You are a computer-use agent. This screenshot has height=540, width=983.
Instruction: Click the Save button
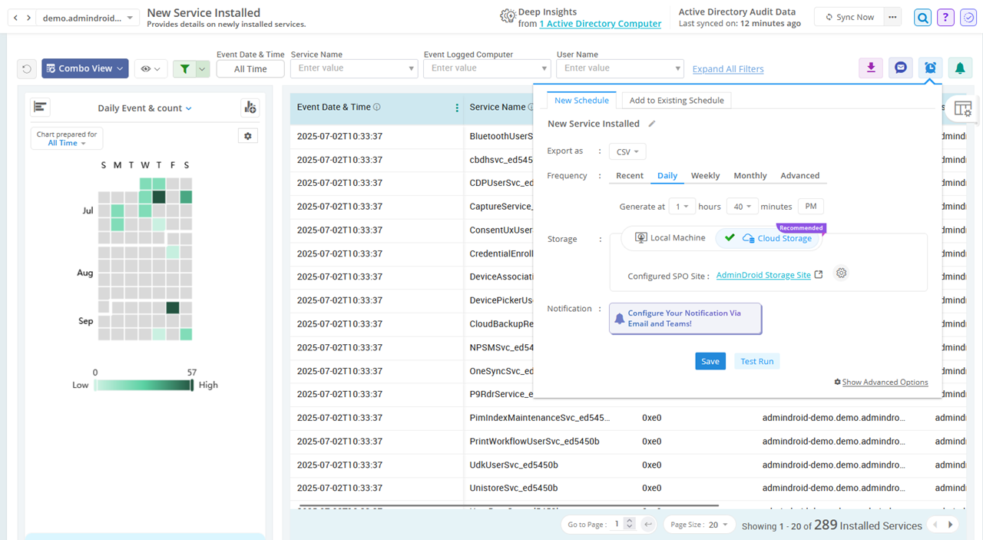point(710,360)
